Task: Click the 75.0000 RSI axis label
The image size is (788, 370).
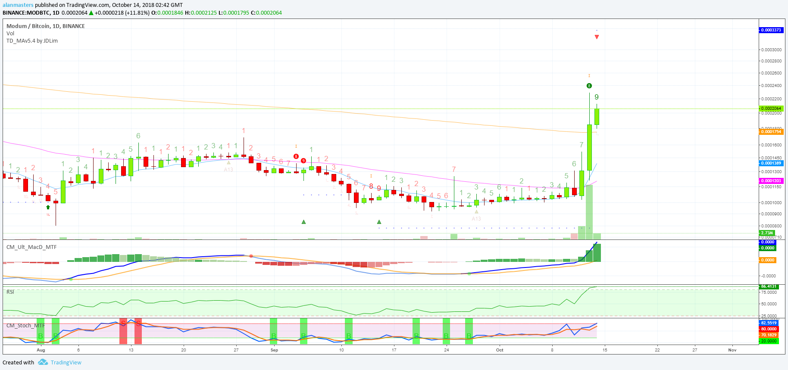Action: (769, 292)
